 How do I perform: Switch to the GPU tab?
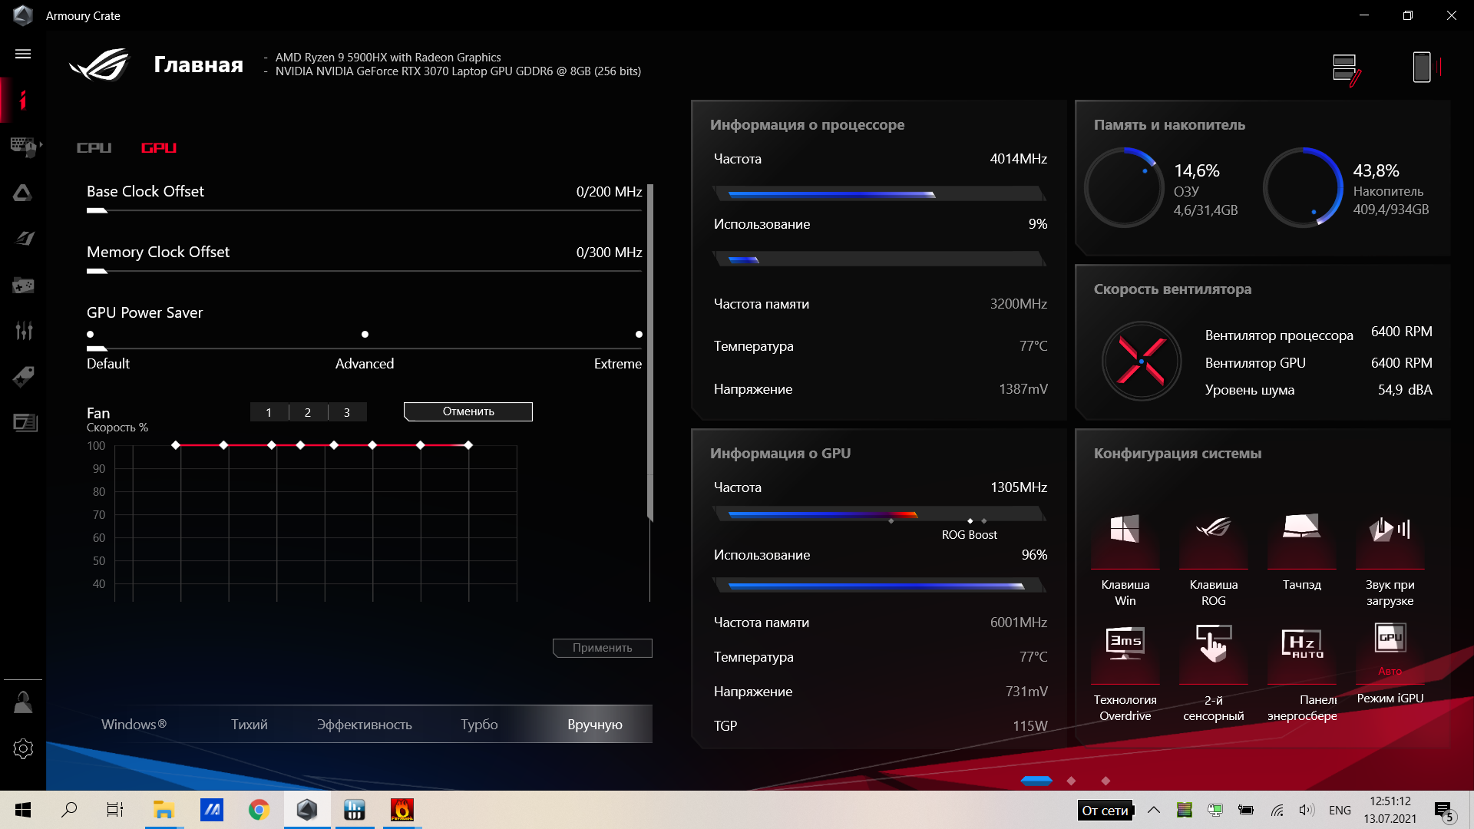click(x=159, y=147)
